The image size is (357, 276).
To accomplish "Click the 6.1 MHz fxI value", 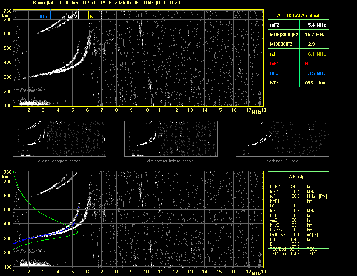I will [317, 54].
